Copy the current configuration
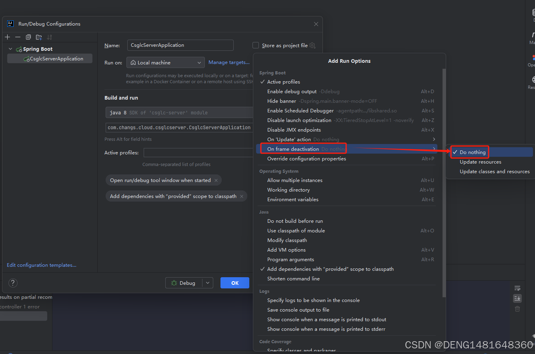 point(28,37)
